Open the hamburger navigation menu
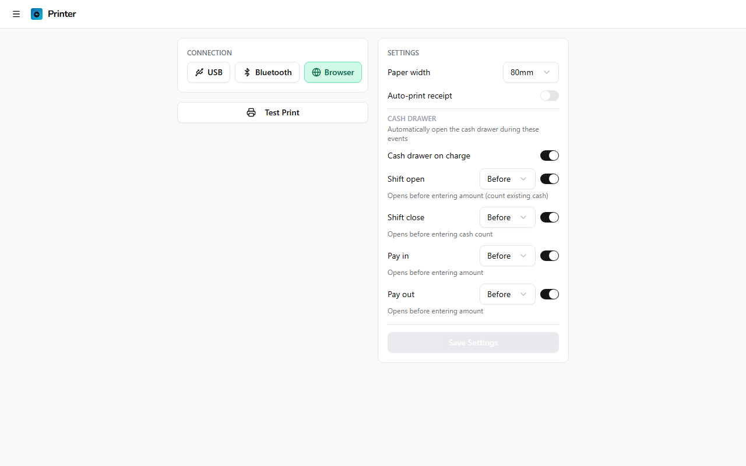The height and width of the screenshot is (466, 746). [x=16, y=14]
